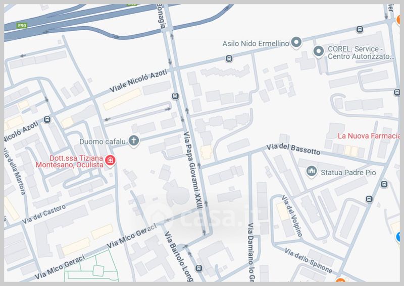Open the Statua Padre Pio monument marker
The height and width of the screenshot is (286, 404).
[312, 171]
